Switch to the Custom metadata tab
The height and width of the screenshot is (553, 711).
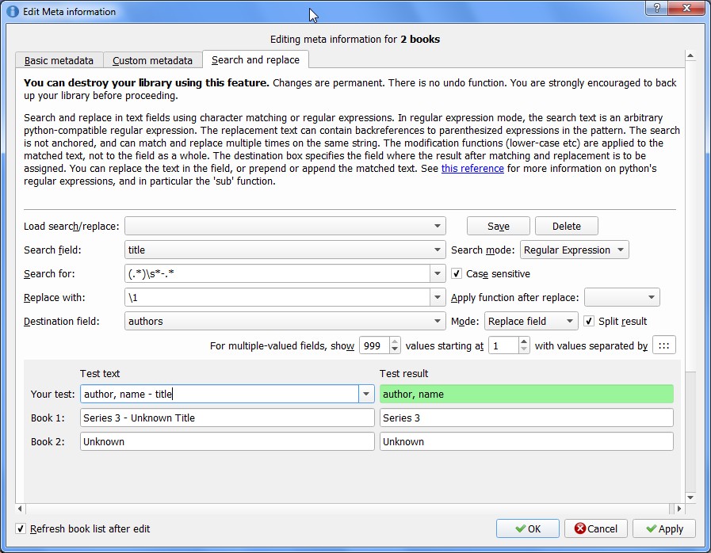pos(152,60)
